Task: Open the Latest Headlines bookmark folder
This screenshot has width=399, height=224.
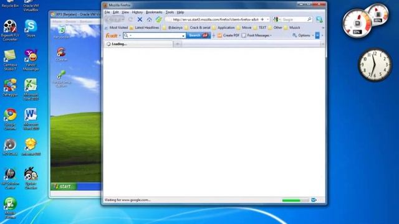Action: coord(144,27)
